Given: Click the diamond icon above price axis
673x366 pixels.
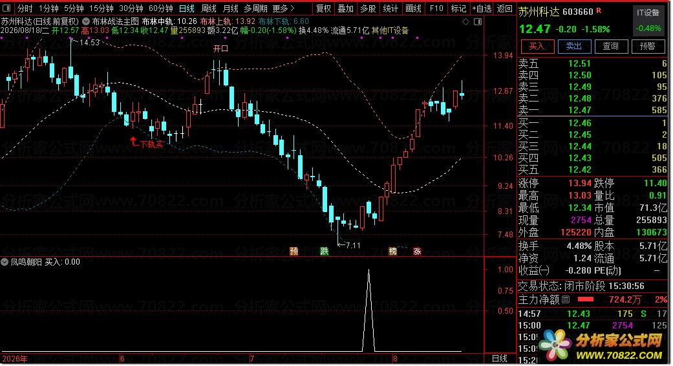Looking at the screenshot, I should 465,21.
